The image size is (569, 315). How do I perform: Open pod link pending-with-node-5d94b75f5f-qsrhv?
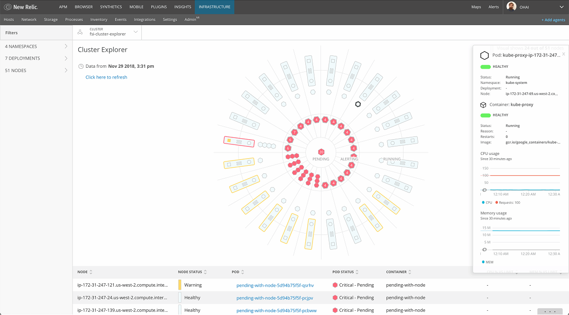275,285
